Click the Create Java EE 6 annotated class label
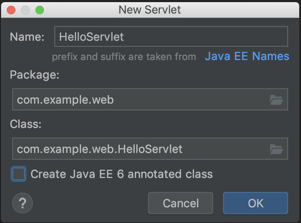Screen dimensions: 301x223 (122, 174)
